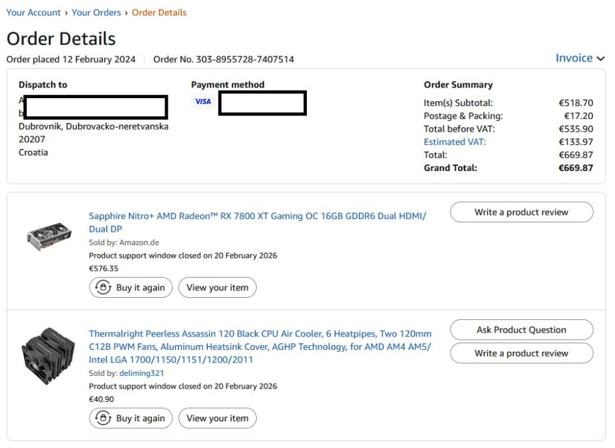
Task: Open the Thermalright Peerless Assassin product link
Action: coord(260,332)
